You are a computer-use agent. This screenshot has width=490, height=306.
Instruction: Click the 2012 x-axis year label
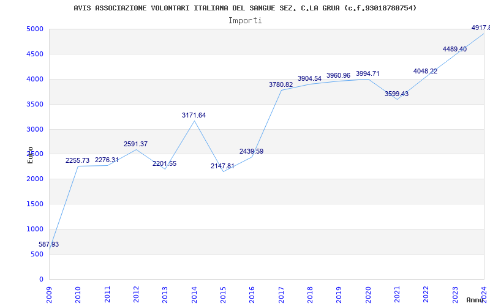pyautogui.click(x=136, y=295)
